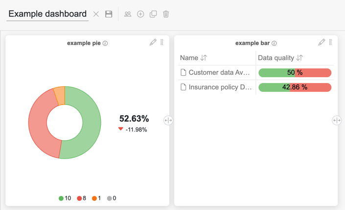Click the Example dashboard name field
Viewport: 345px width, 210px height.
47,14
